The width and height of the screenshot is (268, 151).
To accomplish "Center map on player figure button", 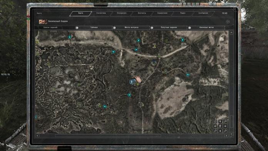I will pyautogui.click(x=220, y=126).
